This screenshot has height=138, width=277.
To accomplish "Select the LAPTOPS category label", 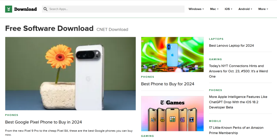I will tap(216, 39).
